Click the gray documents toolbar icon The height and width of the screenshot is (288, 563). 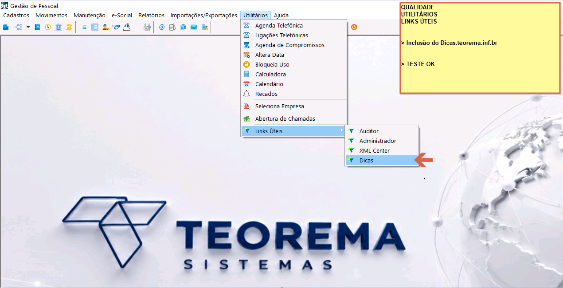172,27
